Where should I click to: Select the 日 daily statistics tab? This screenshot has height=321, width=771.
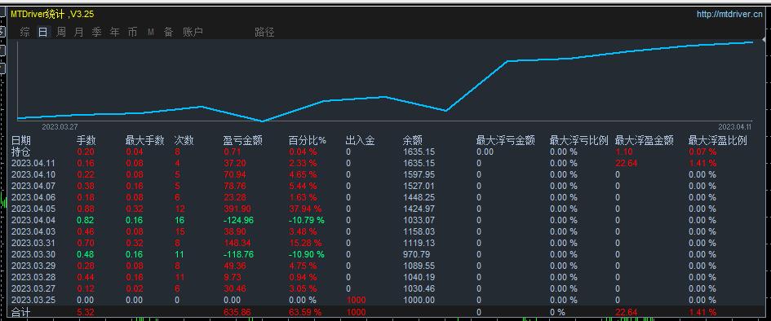click(x=43, y=33)
